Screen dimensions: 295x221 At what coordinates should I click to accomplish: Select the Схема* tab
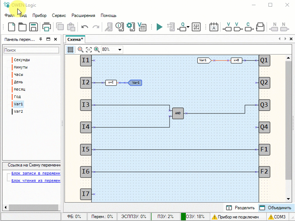tap(75, 39)
